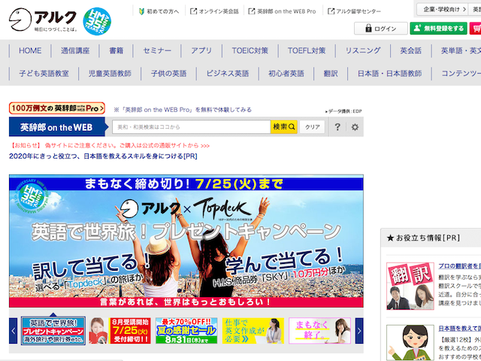
Task: Open the アルク留学センター link
Action: [354, 11]
